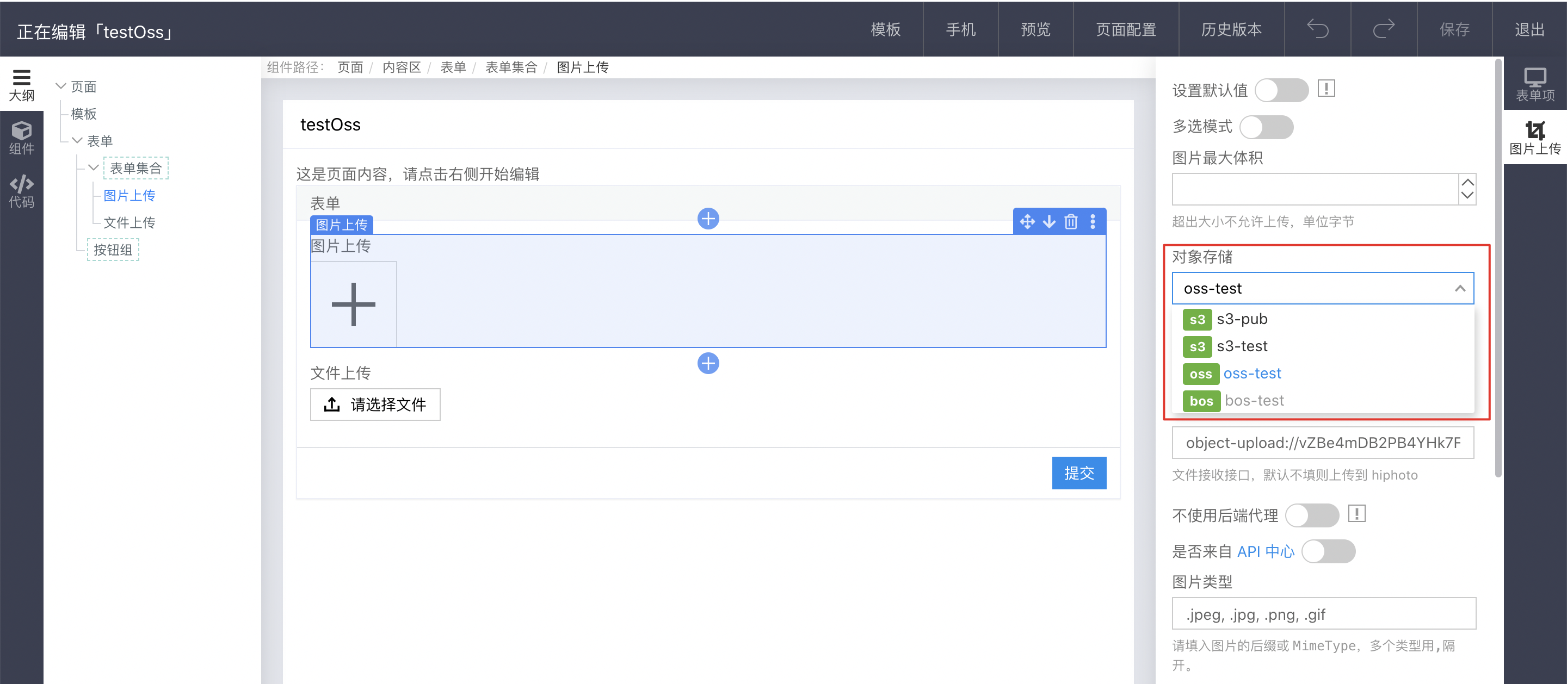Click the 图片最大体积 number input field

1315,189
